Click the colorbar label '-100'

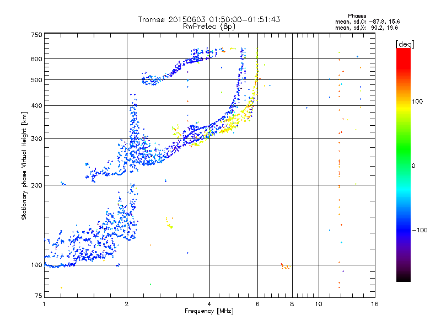tap(420, 230)
